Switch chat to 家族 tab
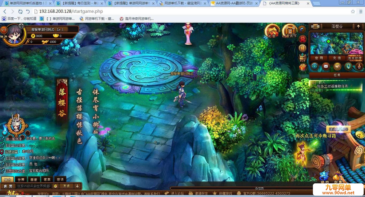This screenshot has height=197, width=365. (47, 179)
